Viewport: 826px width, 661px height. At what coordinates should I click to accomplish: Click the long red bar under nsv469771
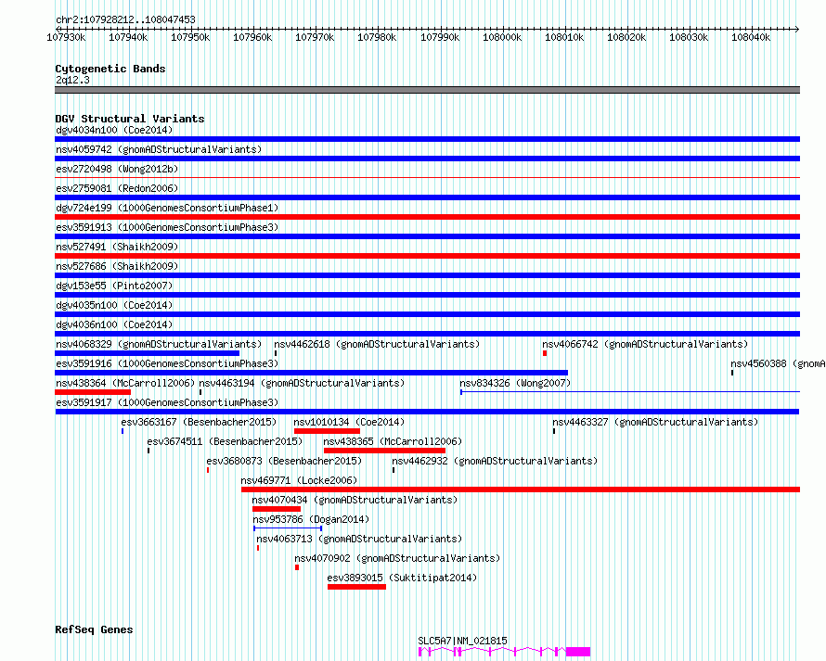click(521, 490)
